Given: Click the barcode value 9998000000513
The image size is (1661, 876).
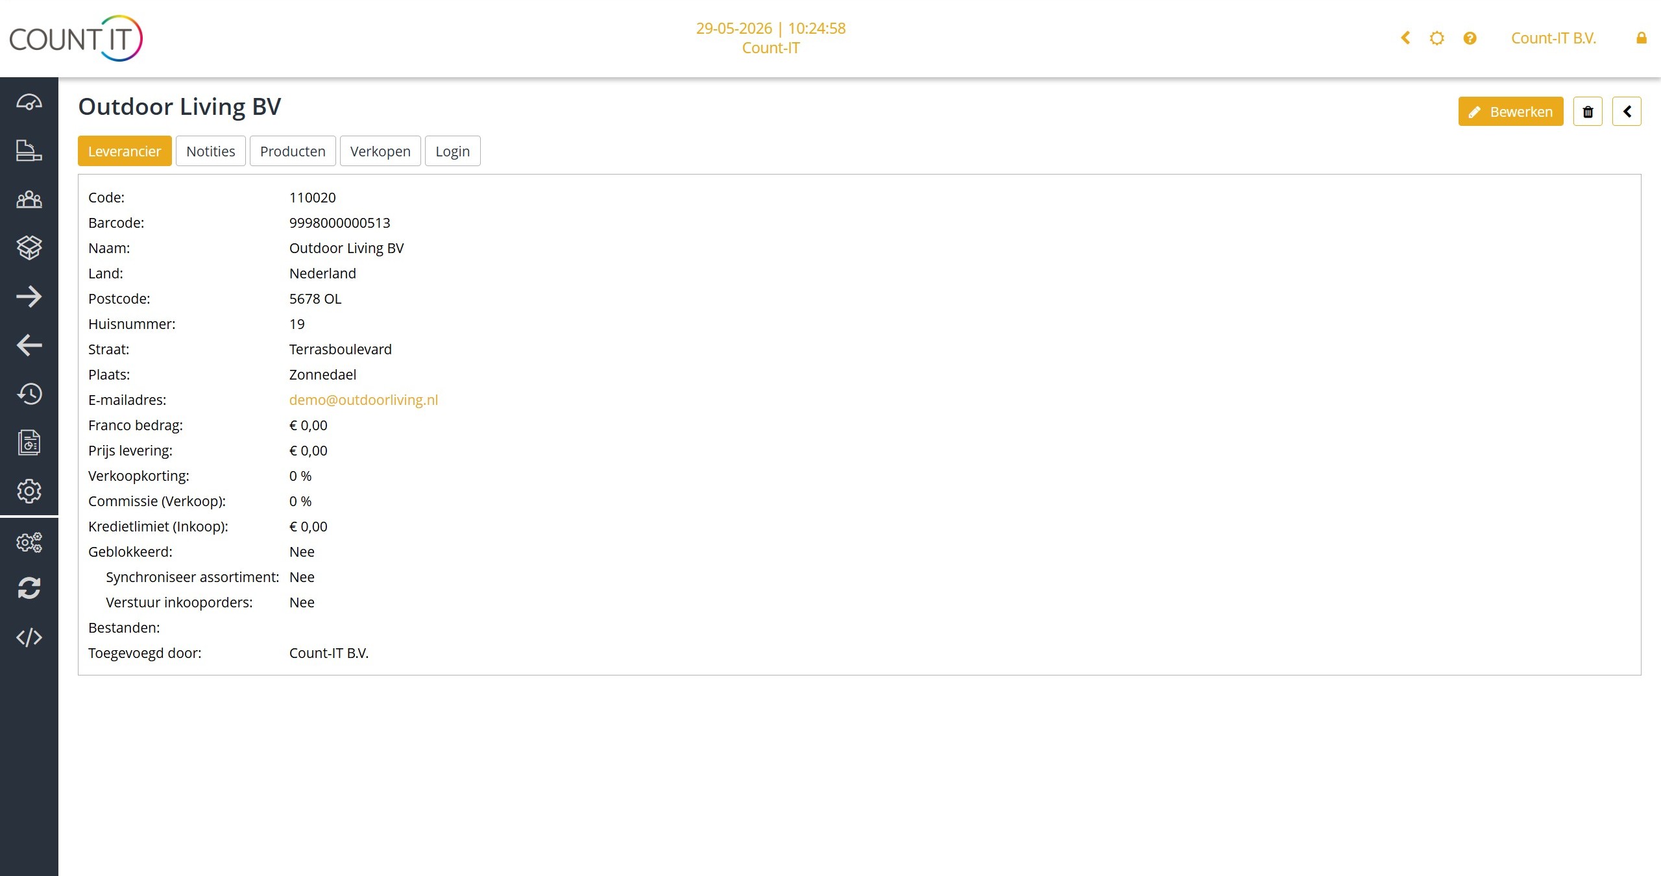Looking at the screenshot, I should (340, 223).
